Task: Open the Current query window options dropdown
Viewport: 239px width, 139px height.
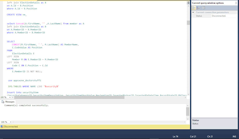Action: pos(236,3)
